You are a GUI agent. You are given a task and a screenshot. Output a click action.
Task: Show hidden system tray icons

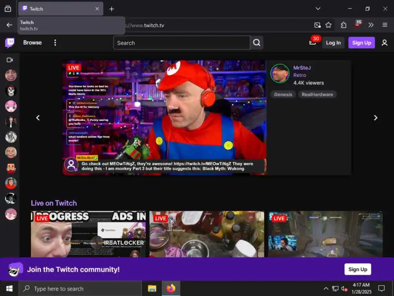coord(326,288)
